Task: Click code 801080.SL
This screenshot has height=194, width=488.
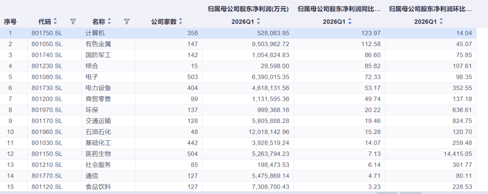Action: click(47, 77)
